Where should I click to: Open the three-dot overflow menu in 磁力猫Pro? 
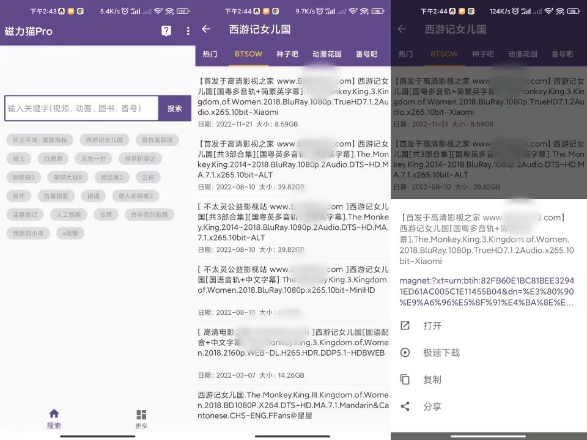click(x=188, y=31)
